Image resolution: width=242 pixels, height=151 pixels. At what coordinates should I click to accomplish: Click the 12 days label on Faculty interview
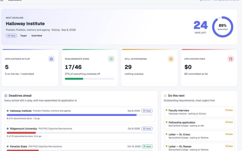coord(229,110)
